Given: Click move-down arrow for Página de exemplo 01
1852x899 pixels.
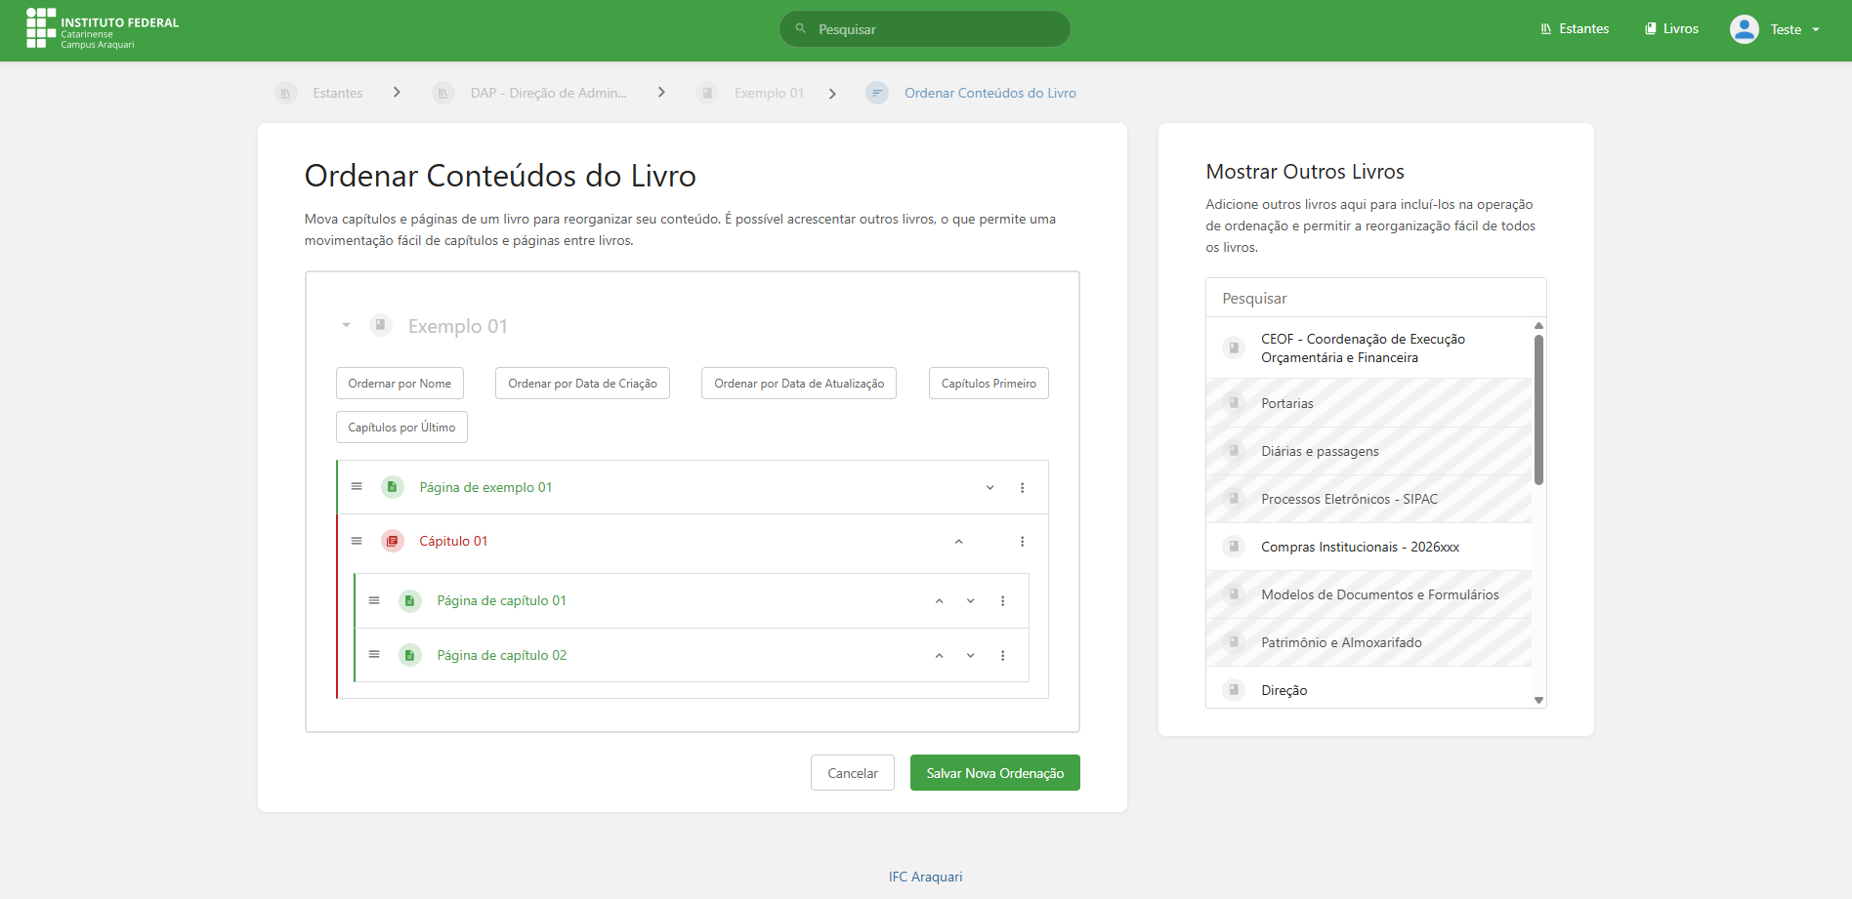Looking at the screenshot, I should coord(989,488).
